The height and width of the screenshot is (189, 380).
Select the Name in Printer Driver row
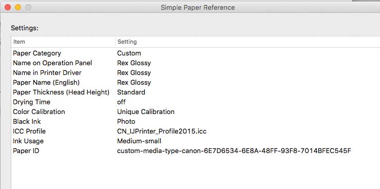47,73
